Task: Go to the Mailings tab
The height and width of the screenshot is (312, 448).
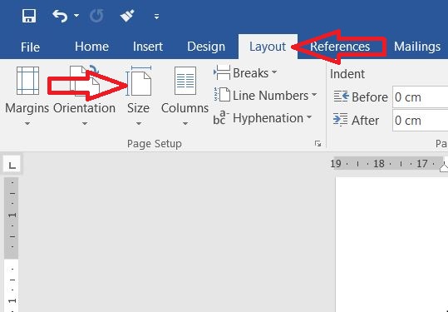Action: pyautogui.click(x=417, y=47)
